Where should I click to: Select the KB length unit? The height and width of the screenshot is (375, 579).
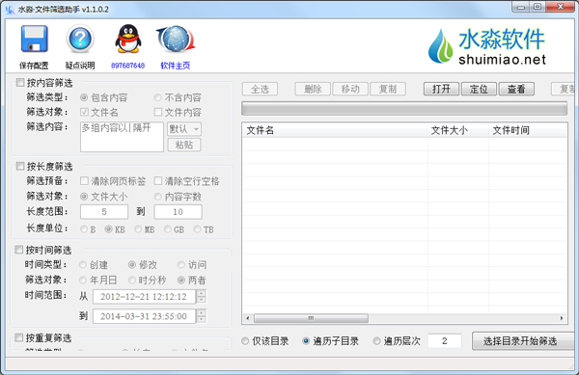(x=108, y=229)
